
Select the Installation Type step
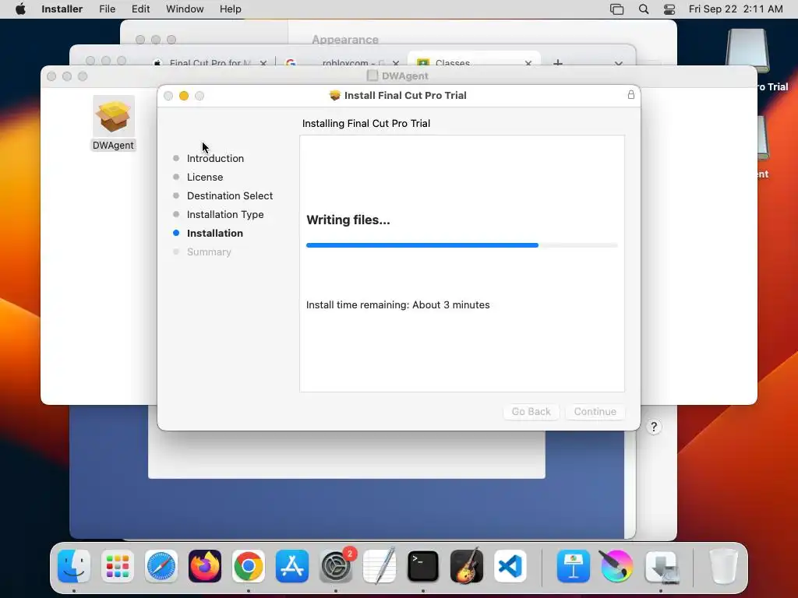pos(225,215)
